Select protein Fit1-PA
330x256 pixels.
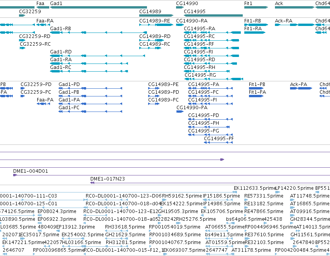[257, 92]
